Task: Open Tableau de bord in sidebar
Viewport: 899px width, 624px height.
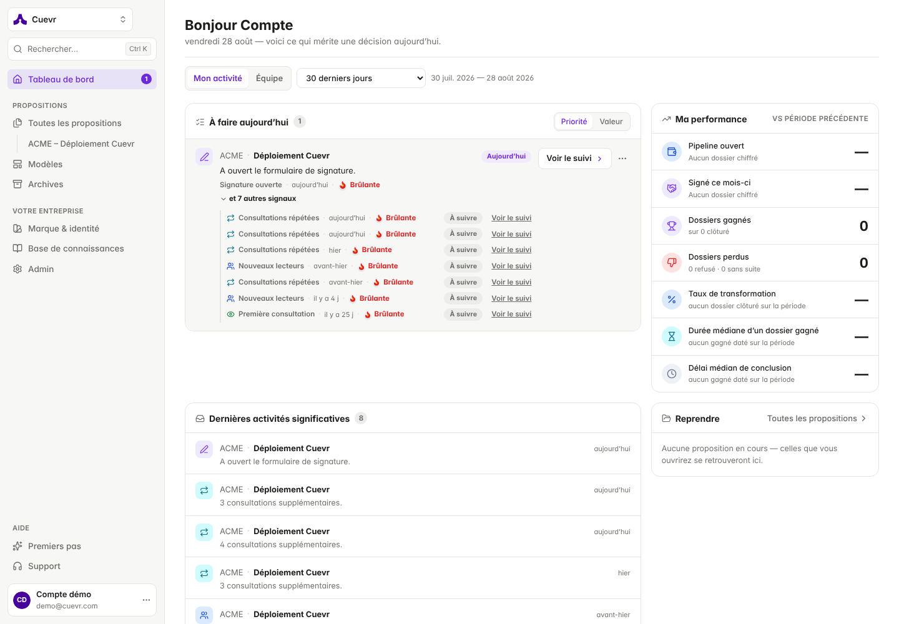Action: pos(82,79)
